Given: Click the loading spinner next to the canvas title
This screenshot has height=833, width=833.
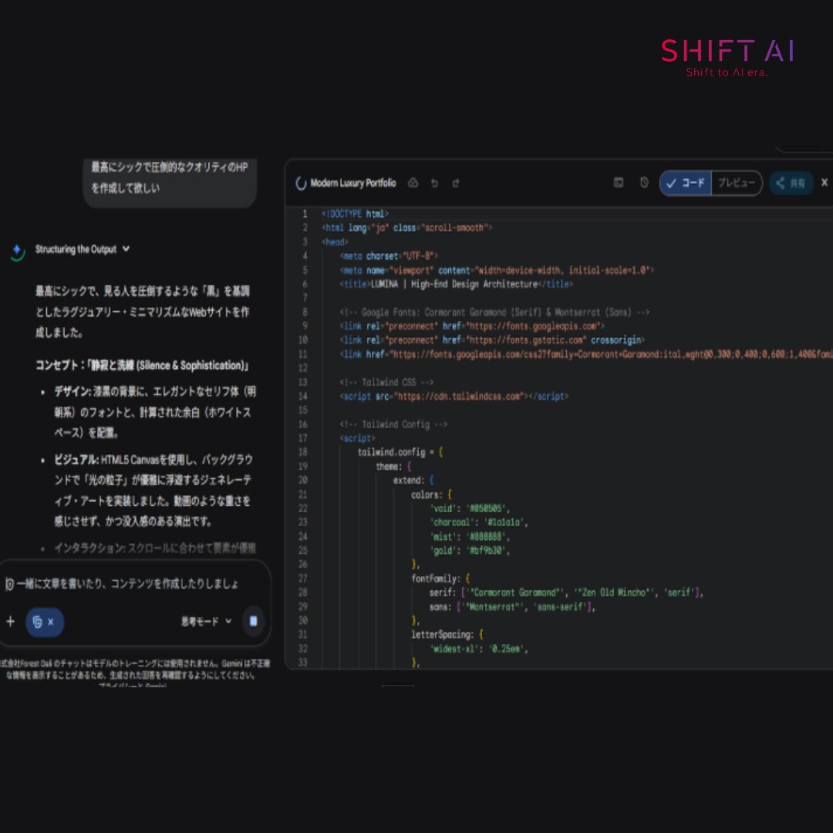Looking at the screenshot, I should [301, 183].
